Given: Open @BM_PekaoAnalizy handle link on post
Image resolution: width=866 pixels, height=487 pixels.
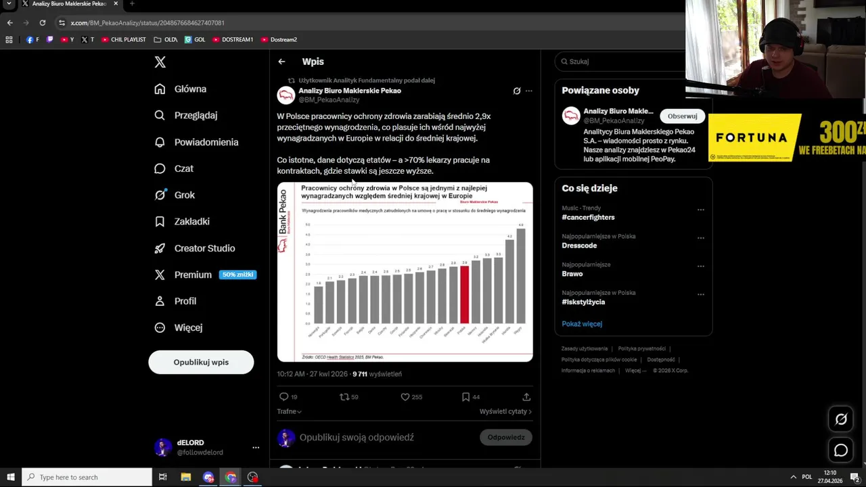Looking at the screenshot, I should 329,100.
